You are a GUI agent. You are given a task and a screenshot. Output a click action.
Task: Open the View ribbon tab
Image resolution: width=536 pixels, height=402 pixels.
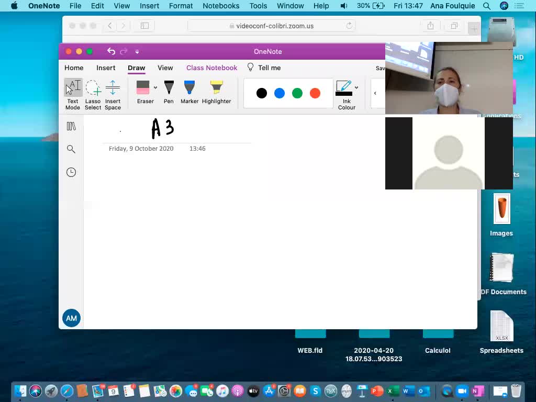[x=165, y=68]
